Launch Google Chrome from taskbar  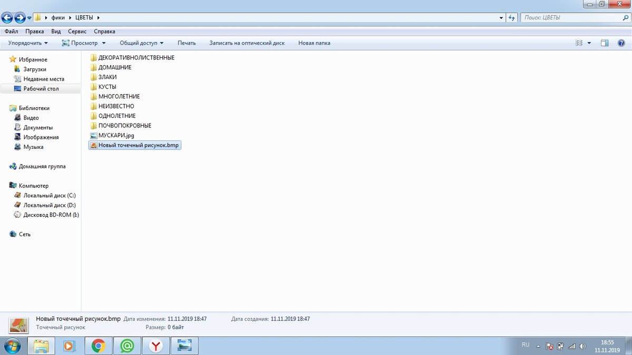(98, 346)
